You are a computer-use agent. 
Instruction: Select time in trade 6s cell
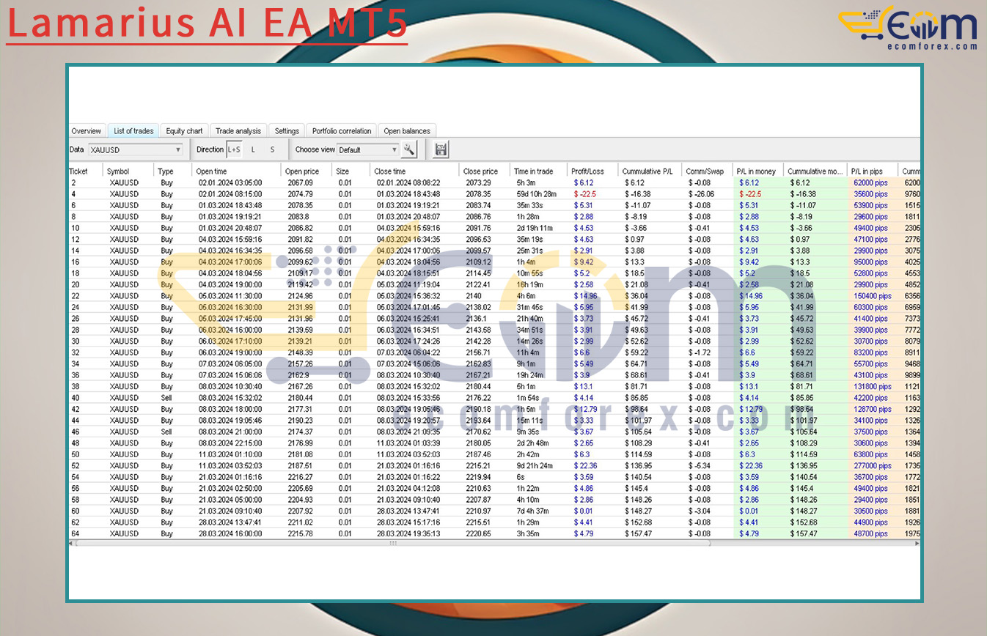tap(519, 477)
